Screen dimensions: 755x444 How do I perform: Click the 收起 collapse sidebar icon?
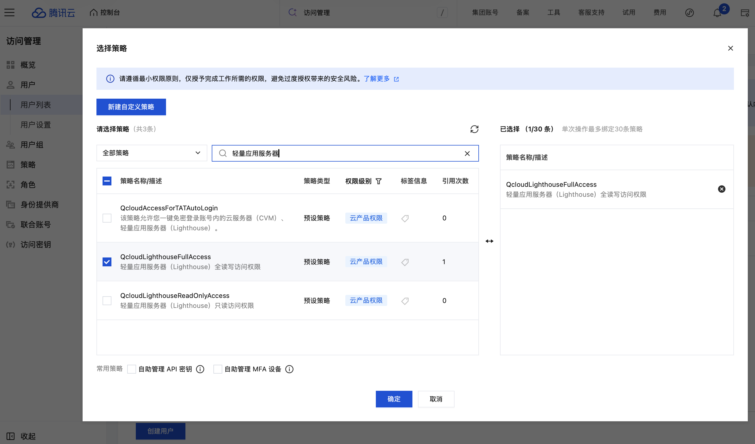tap(11, 436)
